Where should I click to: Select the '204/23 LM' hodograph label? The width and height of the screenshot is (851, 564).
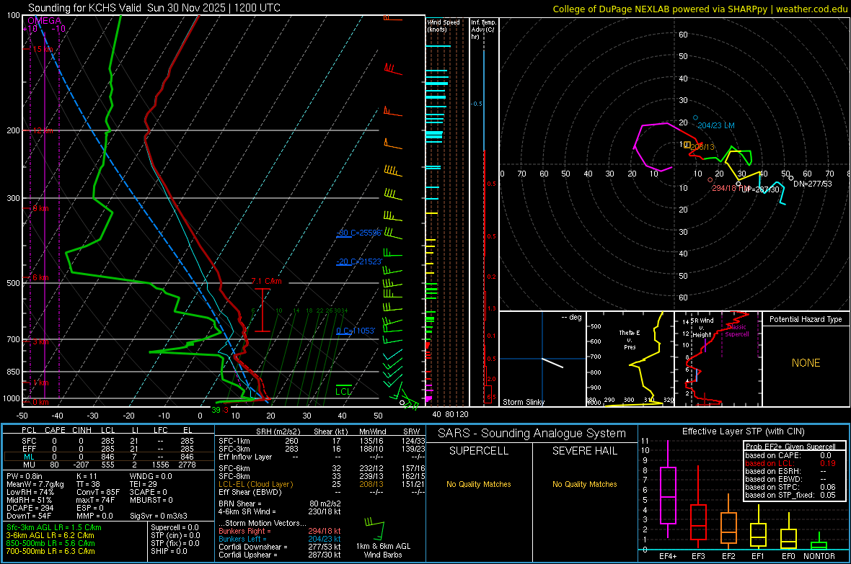tap(716, 125)
